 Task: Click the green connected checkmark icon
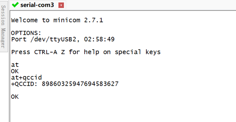click(x=15, y=5)
